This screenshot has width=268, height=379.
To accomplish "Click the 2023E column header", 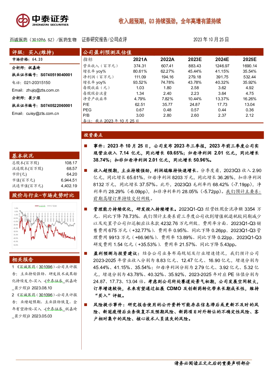I will coord(195,59).
